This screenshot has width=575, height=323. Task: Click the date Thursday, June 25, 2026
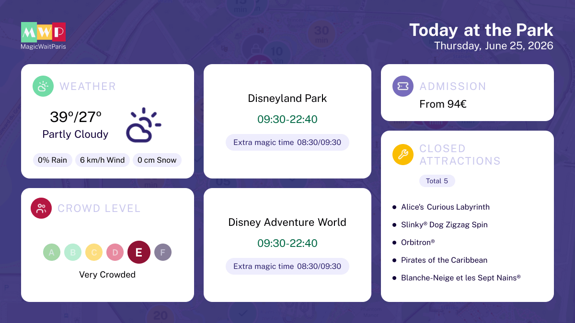click(x=494, y=46)
